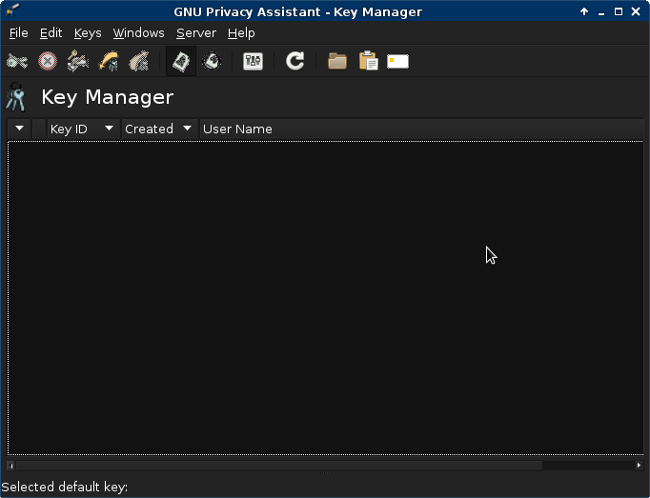
Task: Click the first column header with arrow
Action: [x=19, y=129]
